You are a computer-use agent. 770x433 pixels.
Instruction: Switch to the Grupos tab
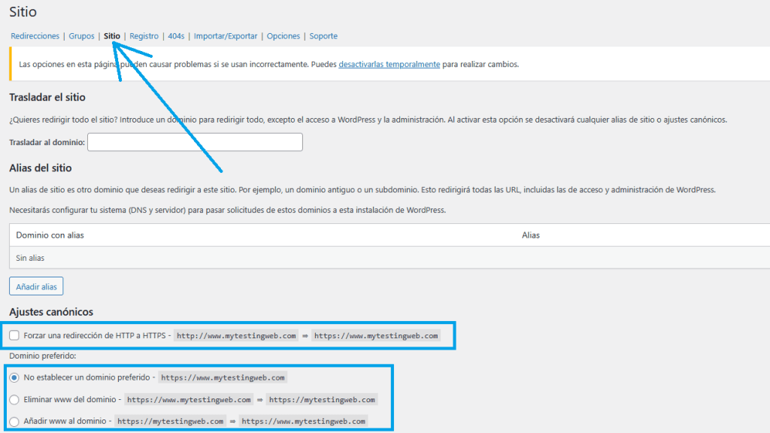81,36
